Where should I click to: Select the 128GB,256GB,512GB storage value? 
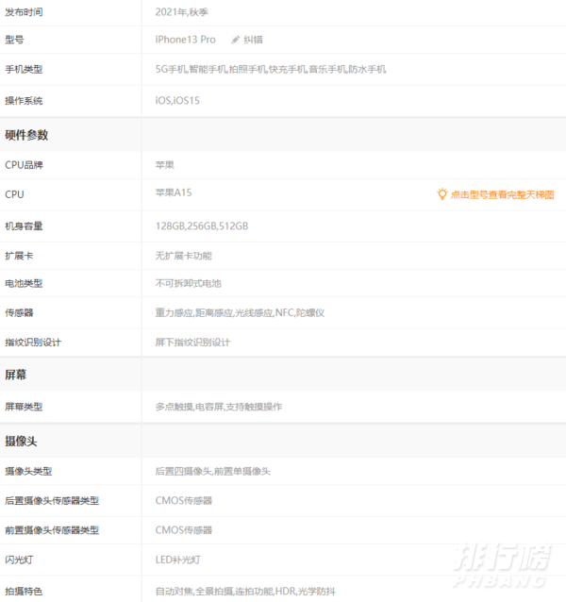pyautogui.click(x=202, y=226)
